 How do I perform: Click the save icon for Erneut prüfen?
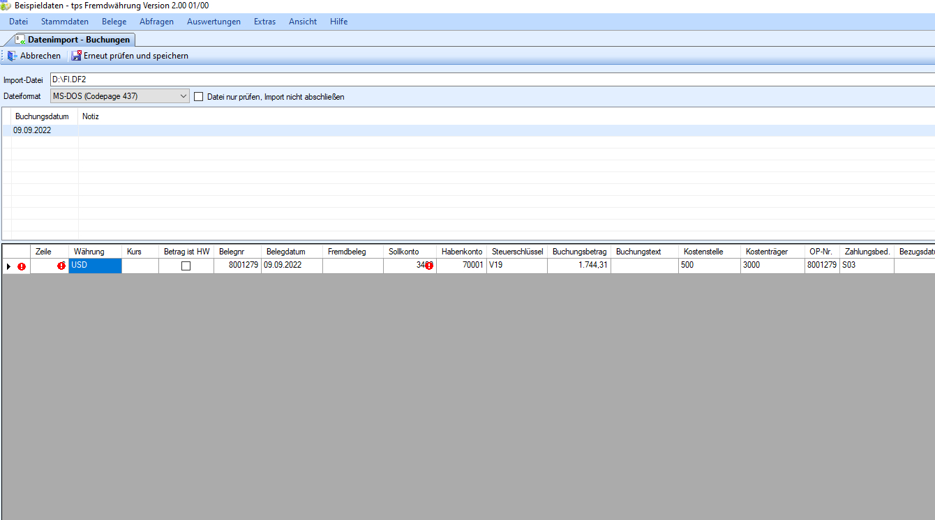76,56
